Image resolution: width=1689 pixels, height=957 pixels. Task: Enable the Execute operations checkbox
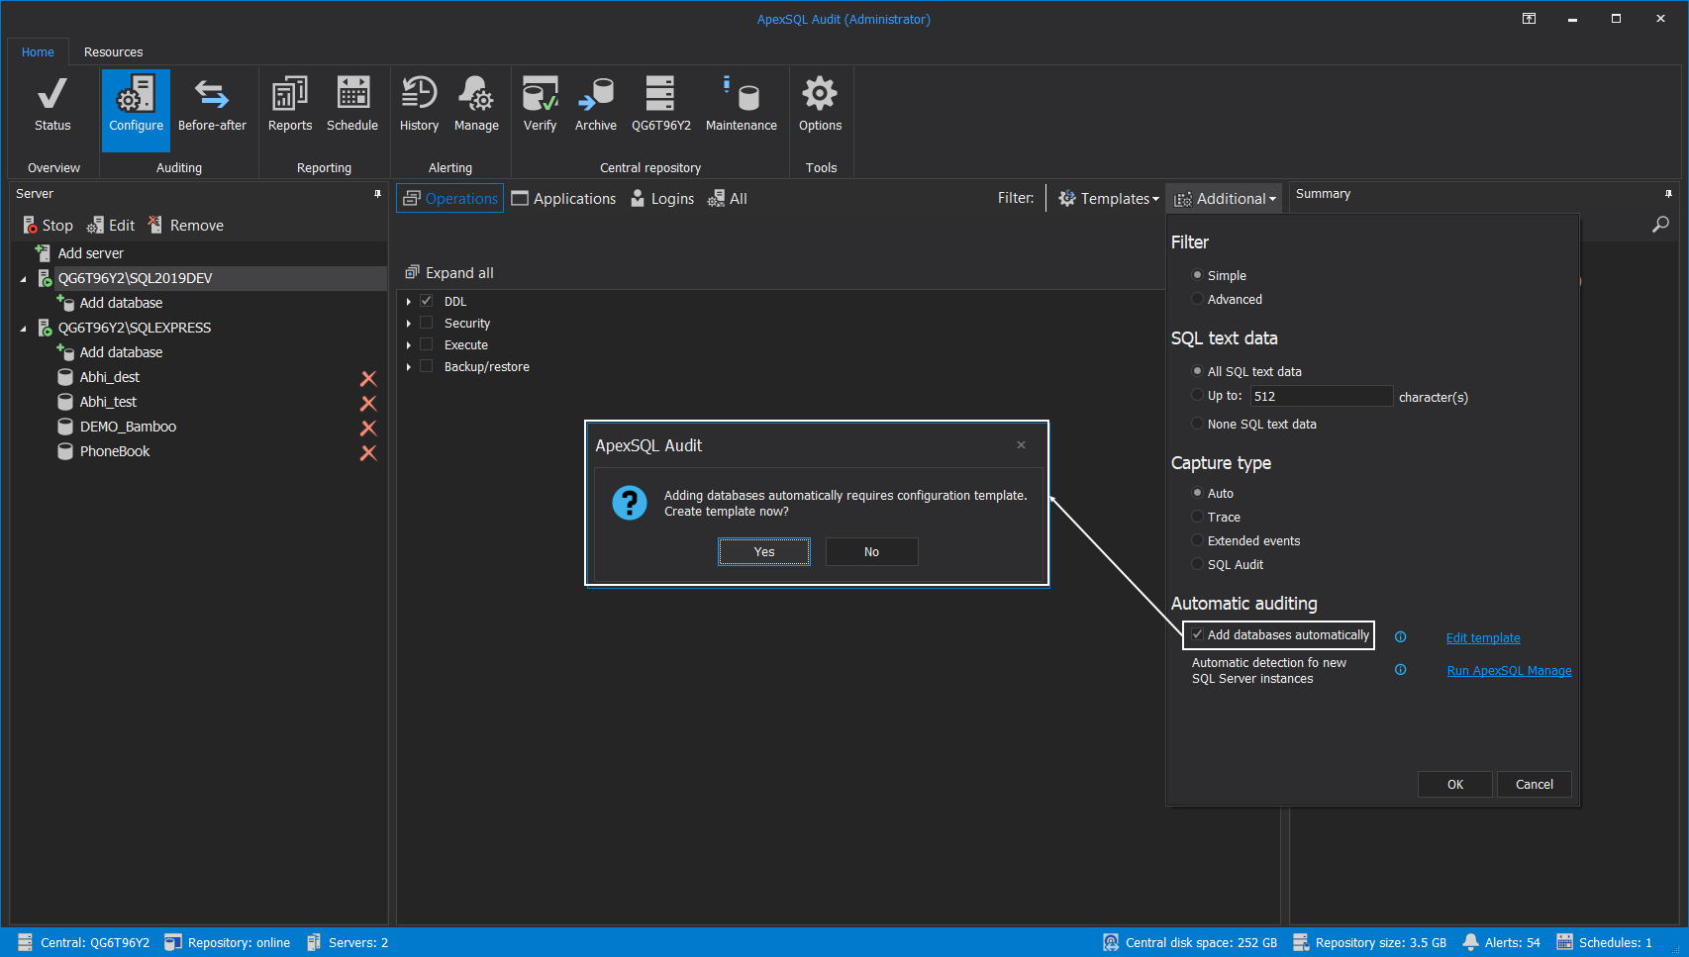(427, 344)
